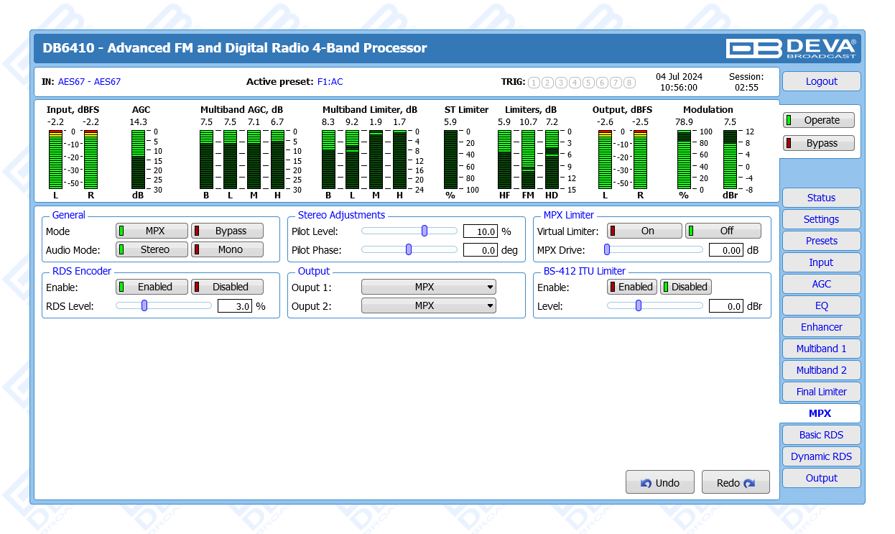This screenshot has height=534, width=895.
Task: Open the Final Limiter tab
Action: coord(821,392)
